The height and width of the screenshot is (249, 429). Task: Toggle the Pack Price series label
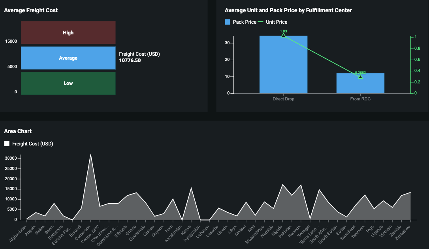click(245, 22)
